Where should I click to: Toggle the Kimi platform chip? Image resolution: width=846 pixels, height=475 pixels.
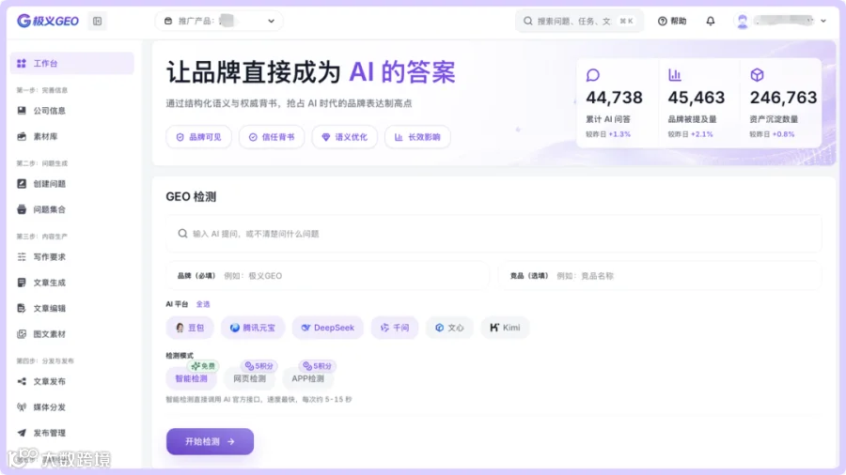pos(505,328)
